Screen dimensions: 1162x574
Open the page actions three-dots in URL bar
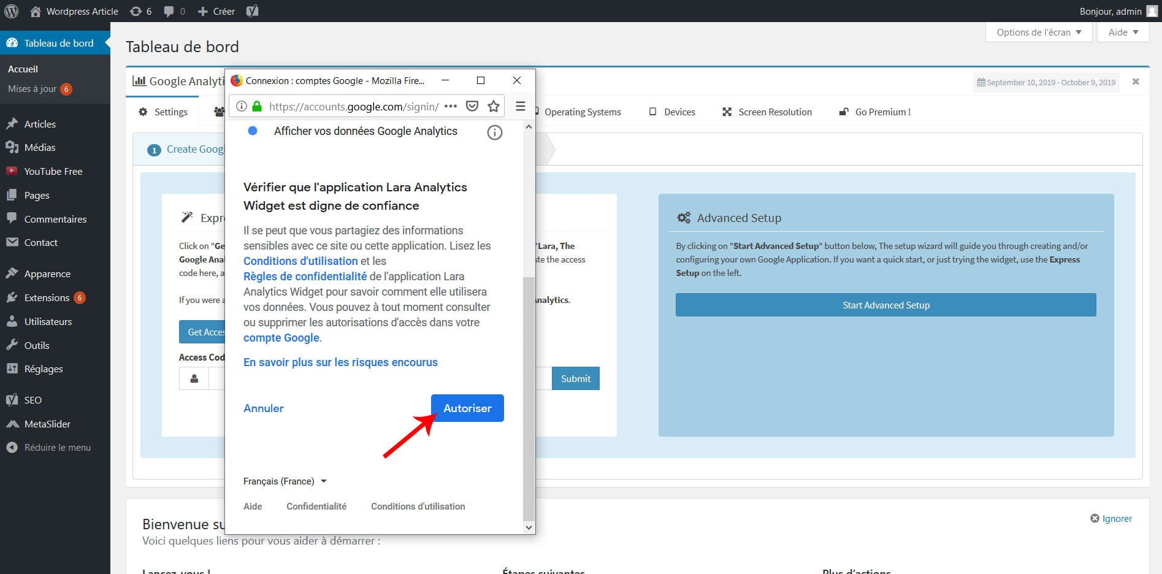451,106
